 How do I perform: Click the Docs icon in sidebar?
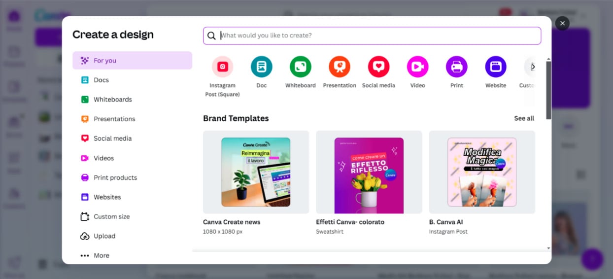85,80
